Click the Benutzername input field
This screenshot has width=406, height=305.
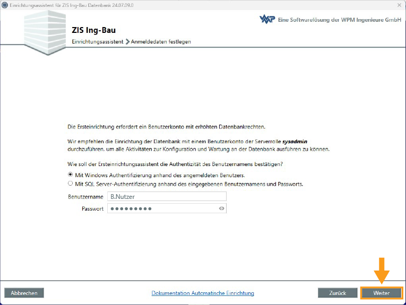click(166, 196)
